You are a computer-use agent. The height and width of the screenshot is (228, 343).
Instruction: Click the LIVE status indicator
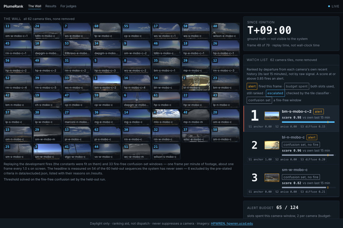(334, 6)
